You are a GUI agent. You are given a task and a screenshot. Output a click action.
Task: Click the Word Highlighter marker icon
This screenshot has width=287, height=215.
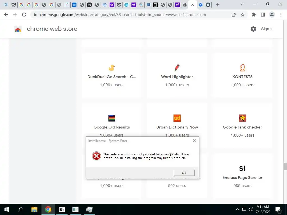[x=177, y=68]
